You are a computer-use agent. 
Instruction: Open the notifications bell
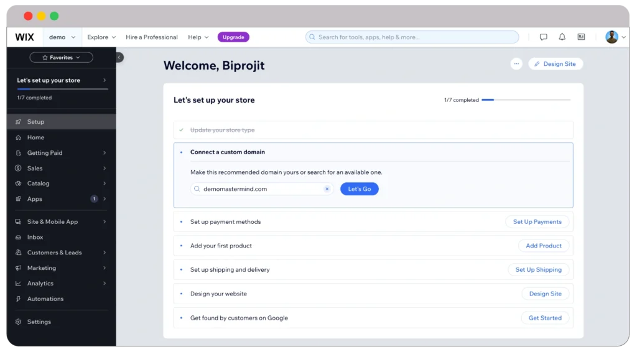[x=562, y=37]
